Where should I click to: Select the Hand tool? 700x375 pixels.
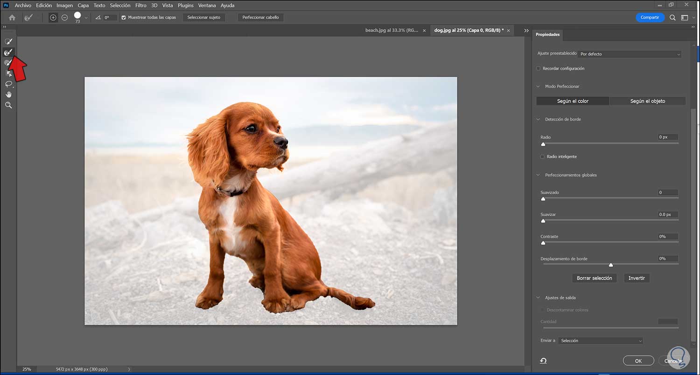tap(8, 95)
